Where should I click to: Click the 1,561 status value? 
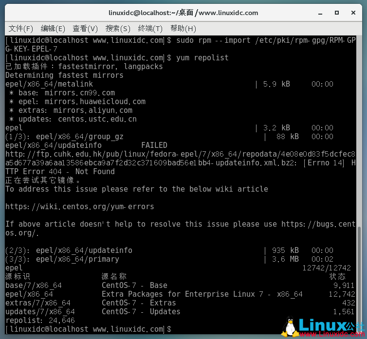click(x=344, y=312)
